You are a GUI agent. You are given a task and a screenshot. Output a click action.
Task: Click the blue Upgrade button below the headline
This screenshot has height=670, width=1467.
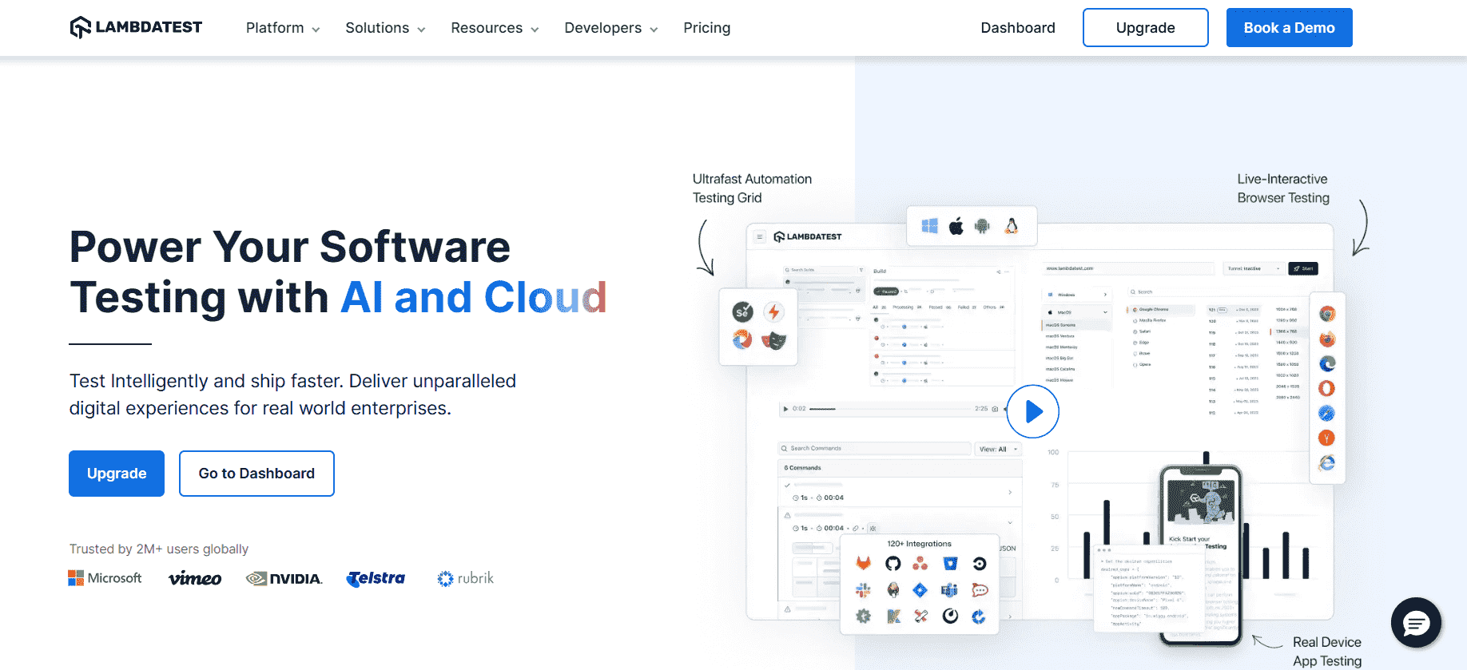tap(117, 474)
